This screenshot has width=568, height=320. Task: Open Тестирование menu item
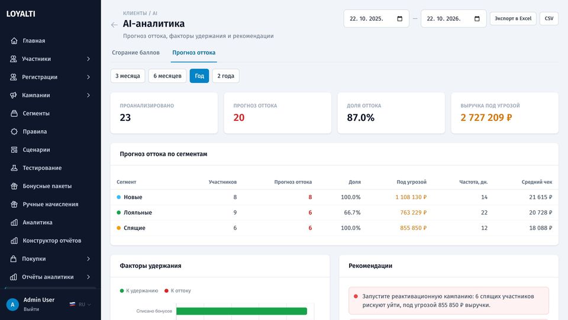click(x=50, y=168)
